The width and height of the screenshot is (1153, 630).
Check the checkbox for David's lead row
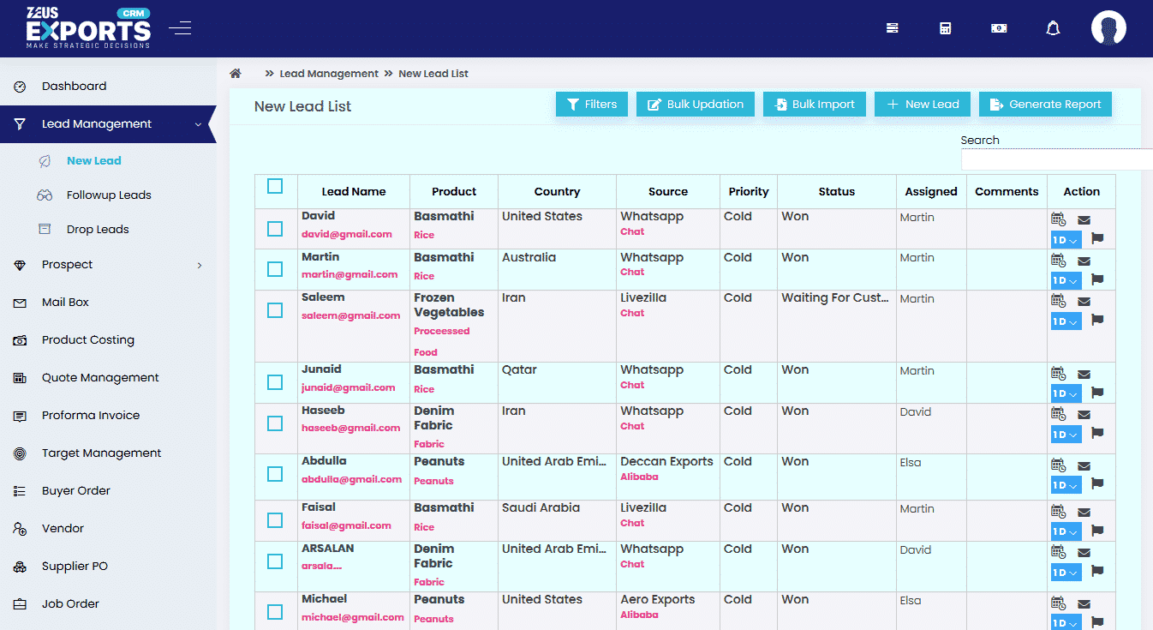pyautogui.click(x=275, y=229)
